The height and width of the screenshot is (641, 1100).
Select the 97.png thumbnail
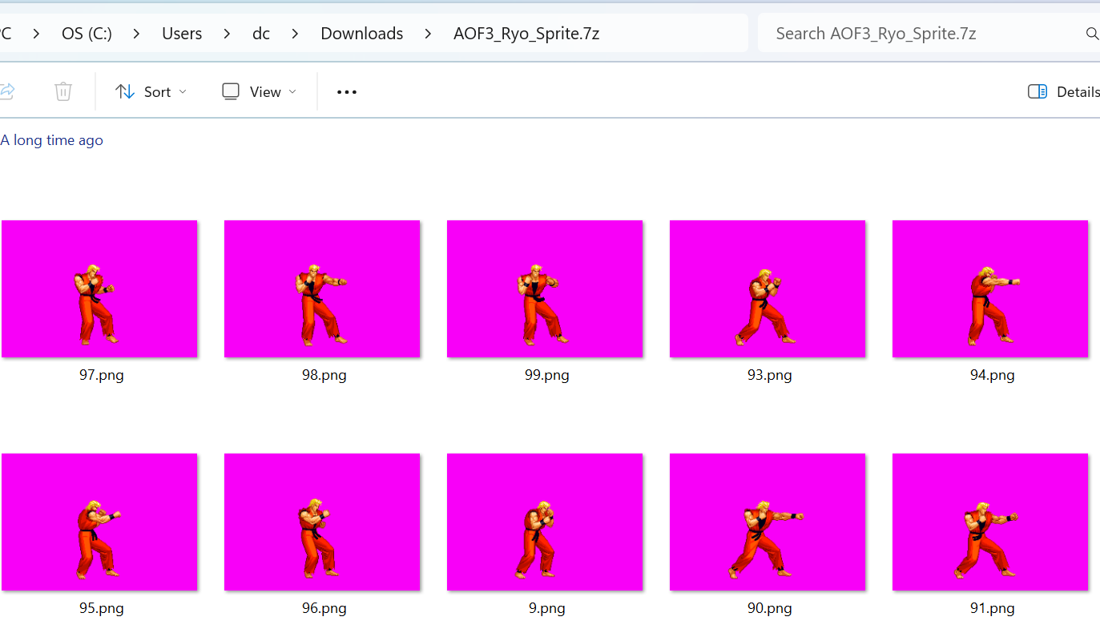click(99, 288)
